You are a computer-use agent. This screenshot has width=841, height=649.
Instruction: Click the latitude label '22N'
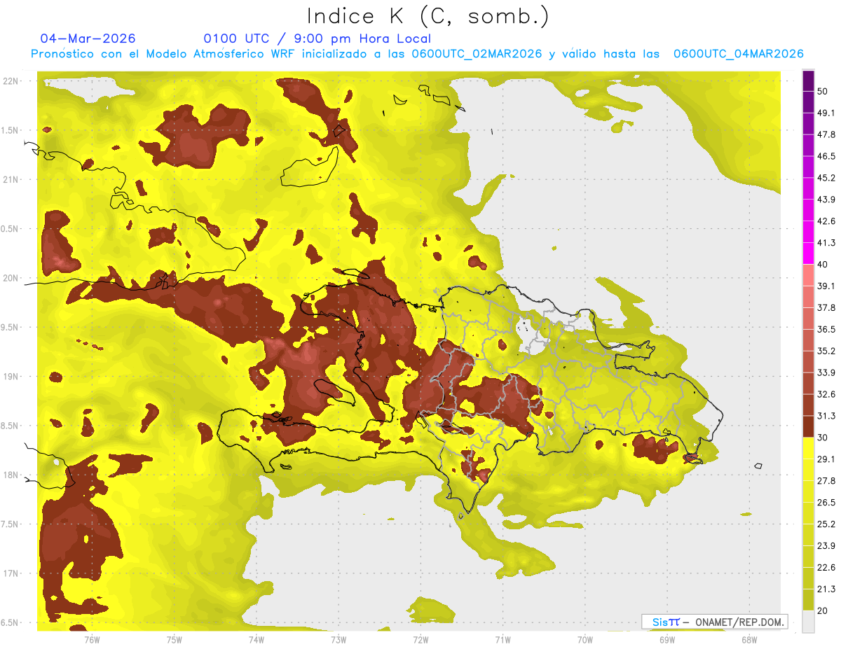point(11,81)
